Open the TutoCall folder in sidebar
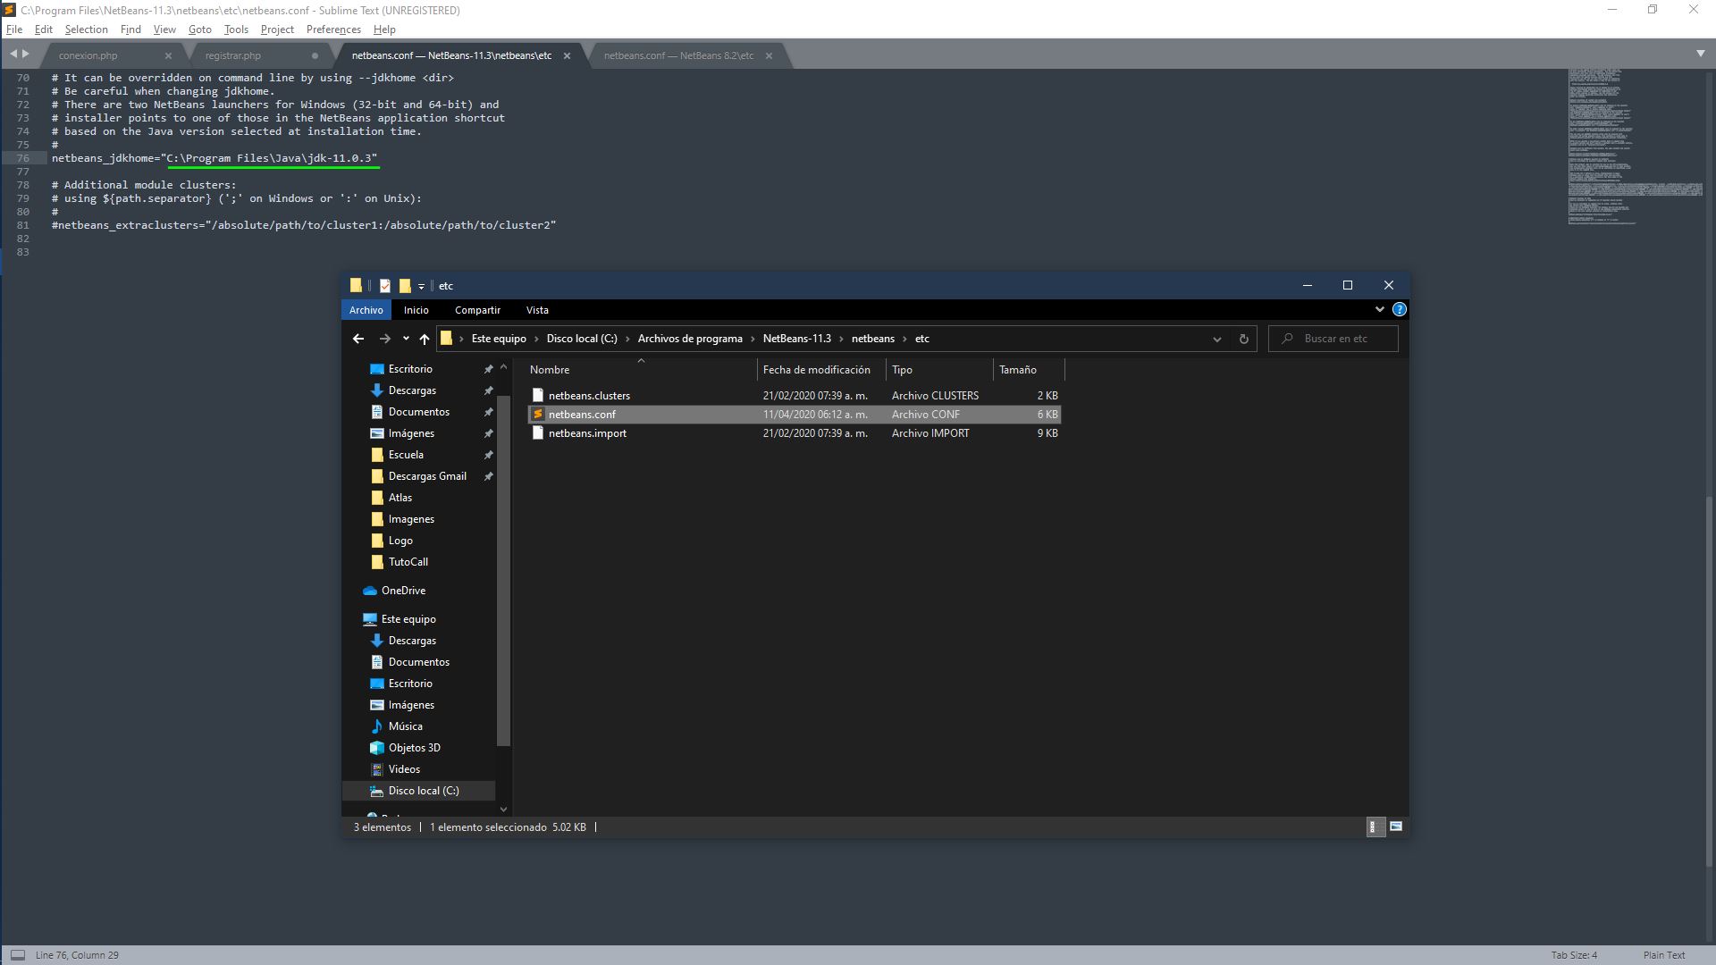Screen dimensions: 1716x965 (408, 562)
